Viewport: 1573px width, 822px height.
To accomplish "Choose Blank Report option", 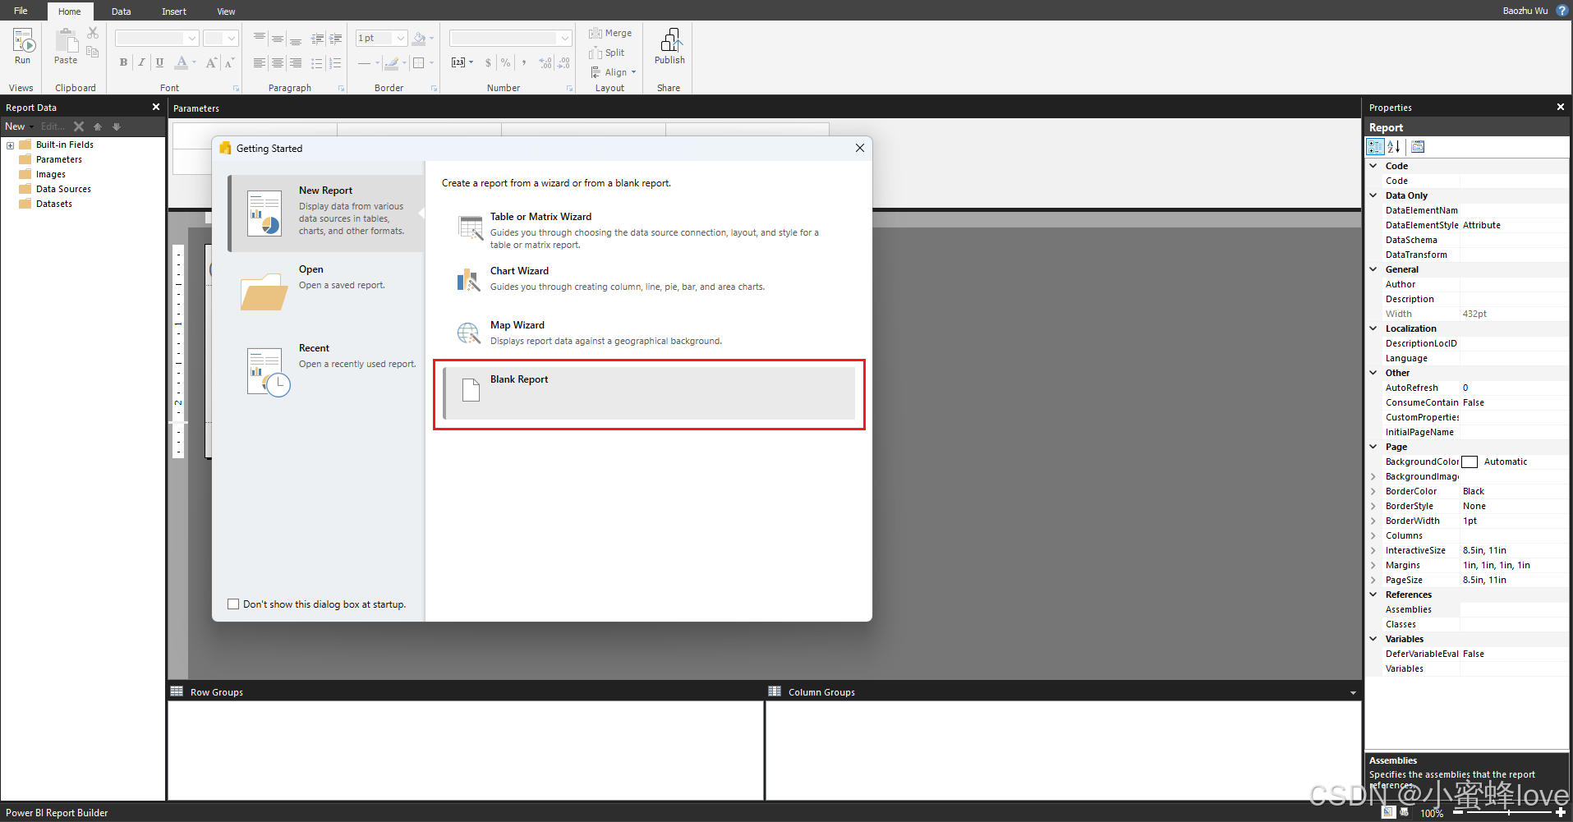I will 649,393.
